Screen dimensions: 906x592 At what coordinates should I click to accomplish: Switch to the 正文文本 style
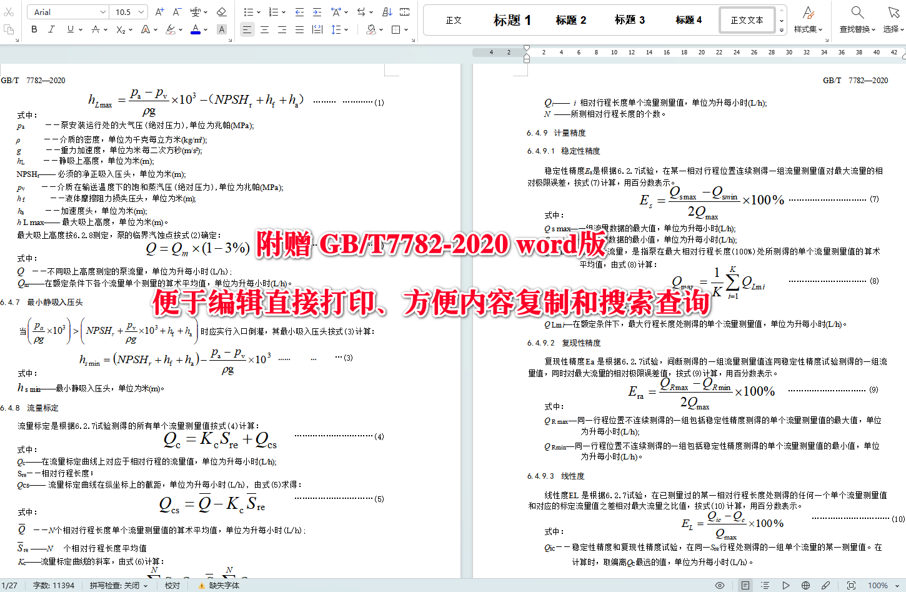pos(747,19)
